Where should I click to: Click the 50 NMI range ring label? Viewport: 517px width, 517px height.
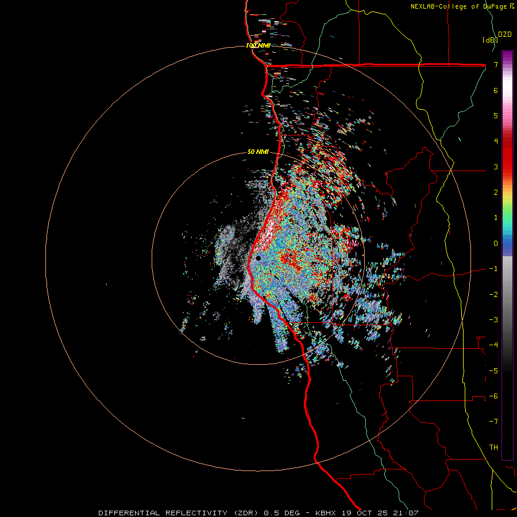click(x=258, y=152)
